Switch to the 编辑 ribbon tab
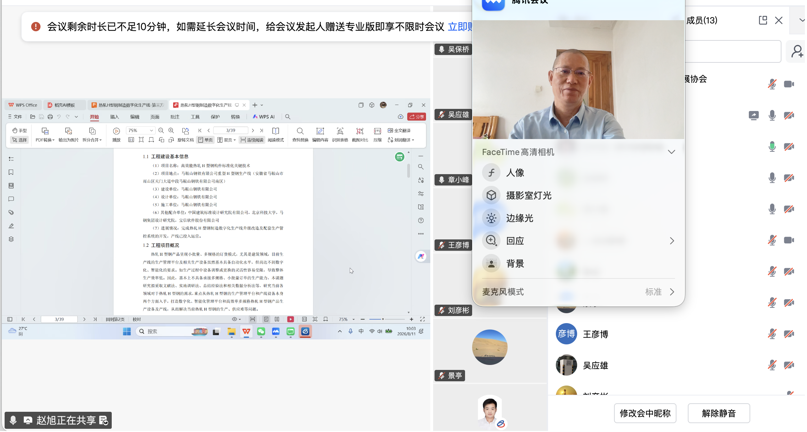Viewport: 807px width, 432px height. point(134,117)
